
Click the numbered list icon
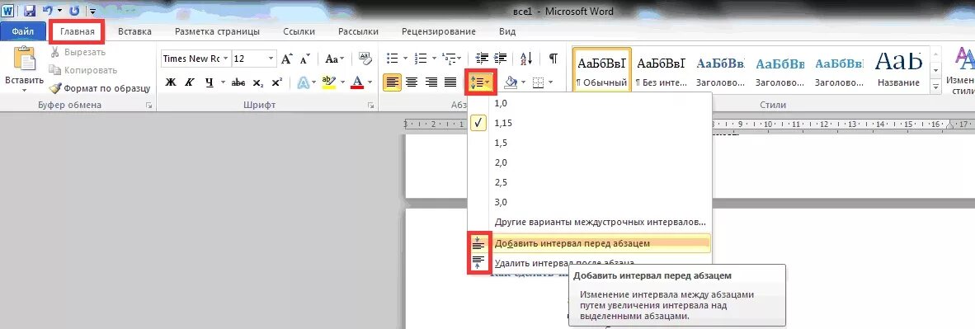pyautogui.click(x=421, y=59)
